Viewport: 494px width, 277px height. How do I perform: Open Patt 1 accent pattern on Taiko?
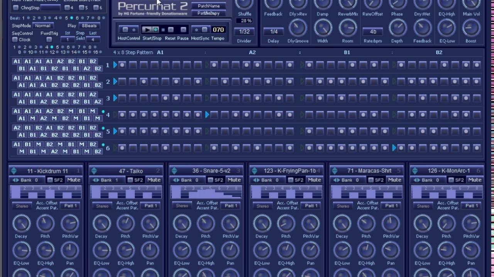(x=151, y=206)
